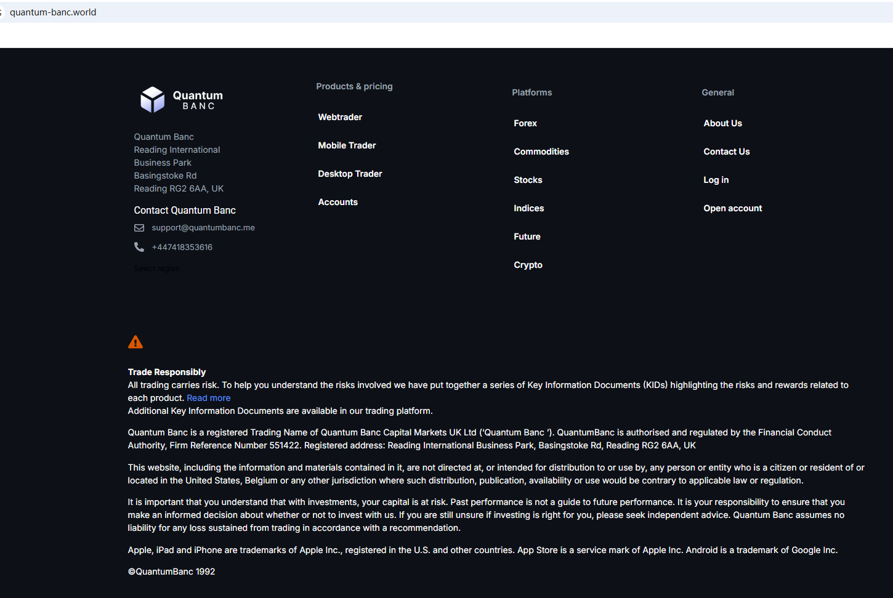Follow the Read more link
Viewport: 893px width, 598px height.
coord(209,398)
